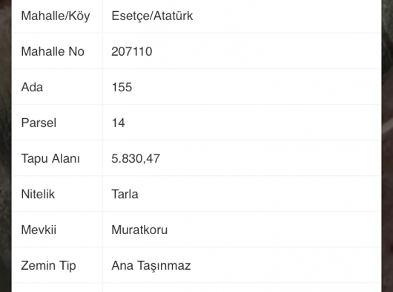The image size is (393, 292).
Task: Select the Mevkii value Muratkoru
Action: click(x=139, y=230)
